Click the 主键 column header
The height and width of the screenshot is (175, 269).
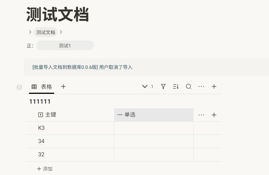(x=70, y=115)
